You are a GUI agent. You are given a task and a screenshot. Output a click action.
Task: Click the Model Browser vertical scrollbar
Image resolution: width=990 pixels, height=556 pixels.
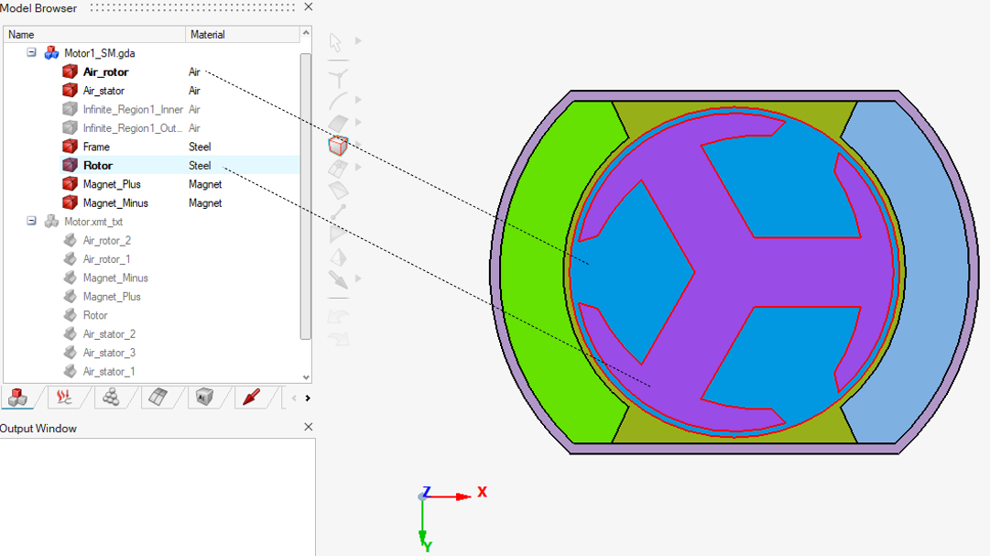[x=306, y=192]
